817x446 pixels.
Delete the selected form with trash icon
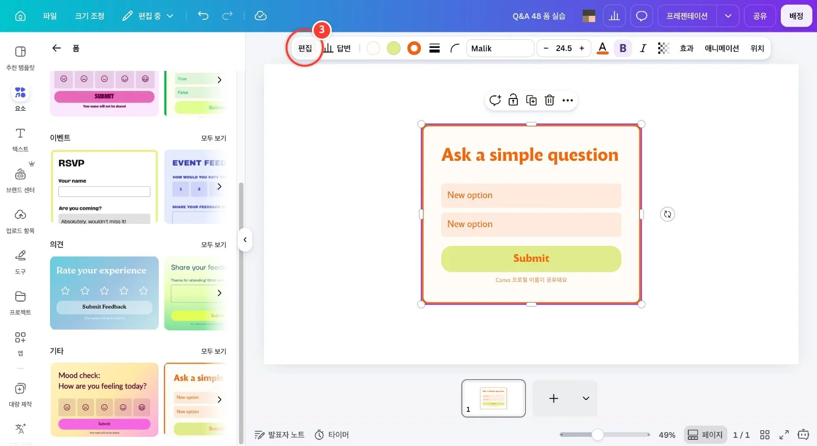pyautogui.click(x=549, y=100)
